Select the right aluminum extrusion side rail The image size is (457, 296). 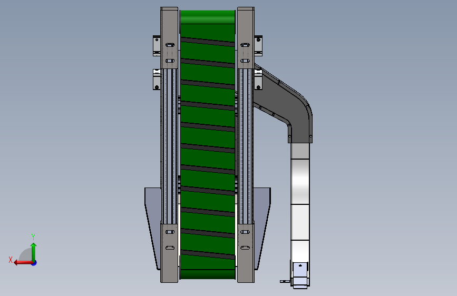tap(246, 146)
